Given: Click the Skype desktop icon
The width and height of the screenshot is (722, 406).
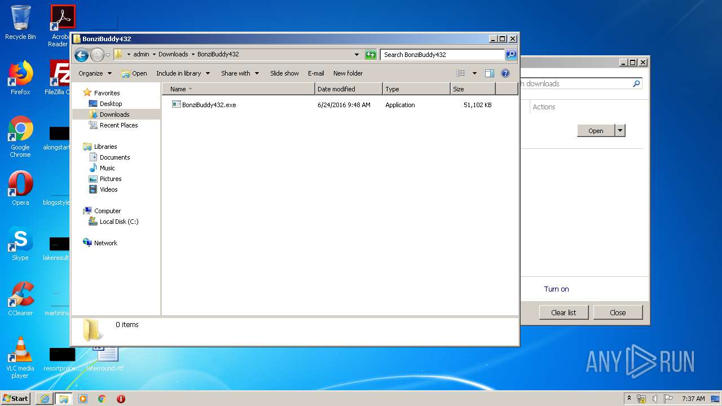Looking at the screenshot, I should pos(20,244).
